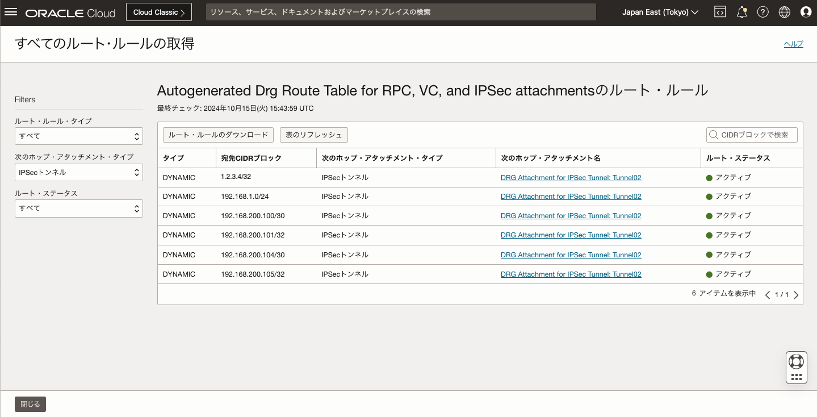817x417 pixels.
Task: Change language with the globe icon
Action: point(784,12)
